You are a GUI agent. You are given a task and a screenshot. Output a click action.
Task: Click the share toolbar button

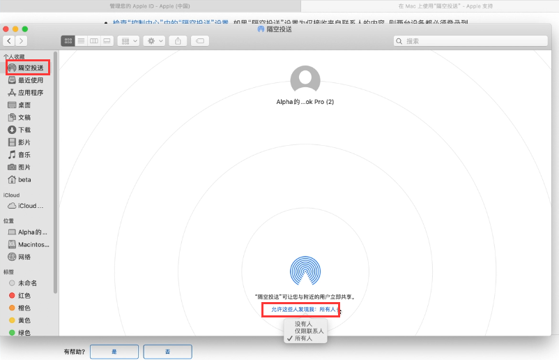tap(178, 41)
